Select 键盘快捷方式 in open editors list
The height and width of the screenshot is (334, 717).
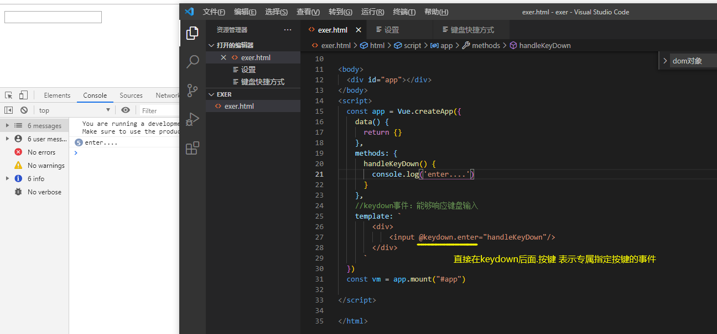pos(253,82)
